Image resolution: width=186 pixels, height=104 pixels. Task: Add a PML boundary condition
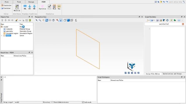[x=25, y=7]
